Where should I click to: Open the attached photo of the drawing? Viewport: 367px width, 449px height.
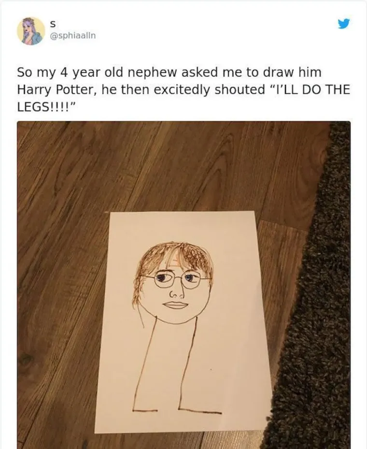click(x=183, y=285)
